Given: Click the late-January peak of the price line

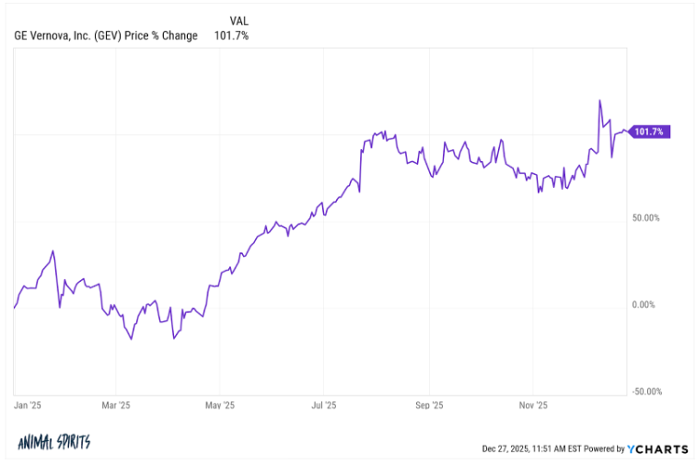Looking at the screenshot, I should (x=53, y=250).
